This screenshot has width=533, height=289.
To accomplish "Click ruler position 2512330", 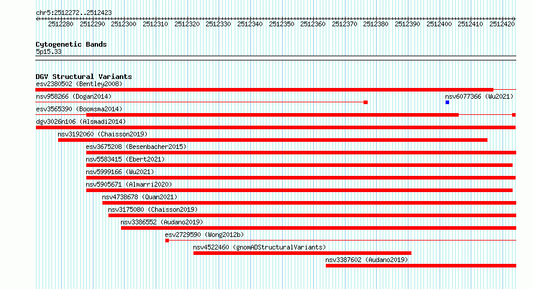I will point(218,24).
